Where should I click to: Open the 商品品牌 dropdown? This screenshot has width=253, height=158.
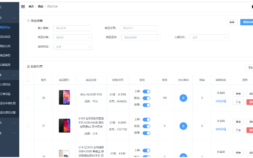[141, 38]
